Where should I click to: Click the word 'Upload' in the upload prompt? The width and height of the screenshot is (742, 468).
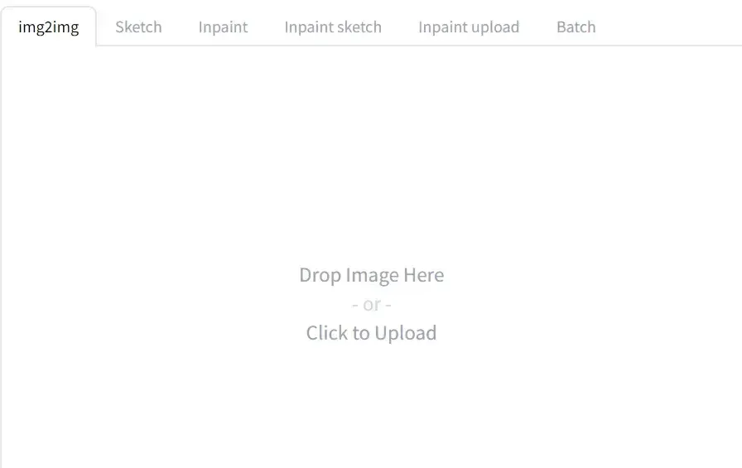pos(406,333)
